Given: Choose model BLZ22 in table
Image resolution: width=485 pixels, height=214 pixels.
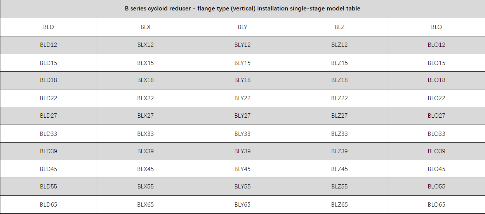Looking at the screenshot, I should point(339,98).
